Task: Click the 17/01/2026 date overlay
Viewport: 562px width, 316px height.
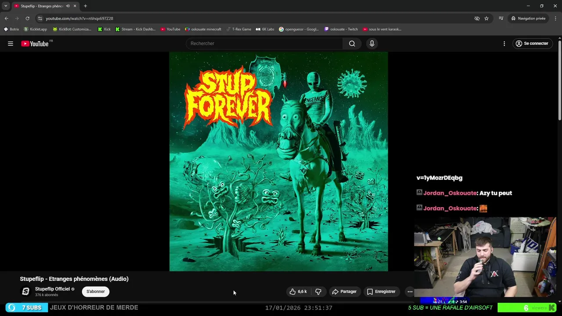Action: pos(299,308)
